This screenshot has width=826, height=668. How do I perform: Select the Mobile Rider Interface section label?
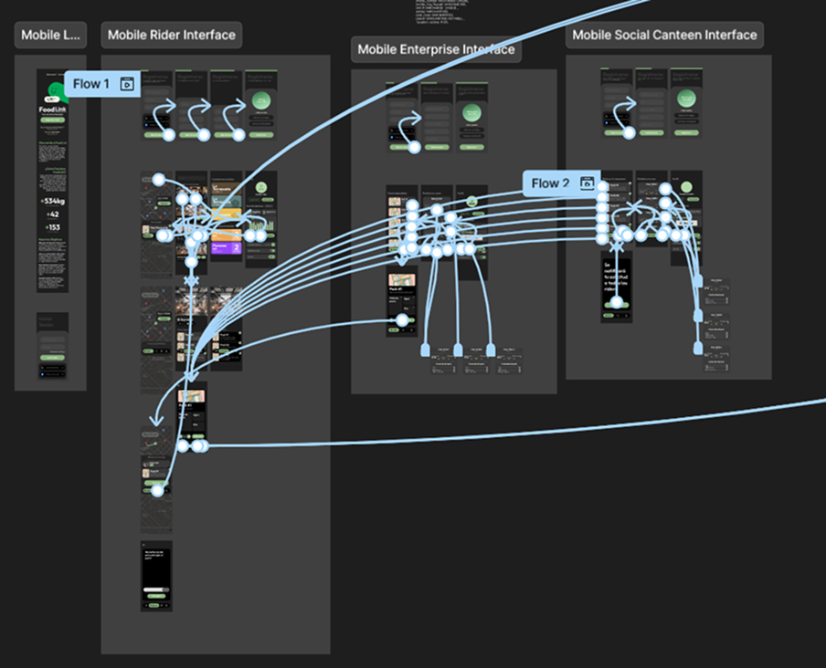[x=172, y=36]
